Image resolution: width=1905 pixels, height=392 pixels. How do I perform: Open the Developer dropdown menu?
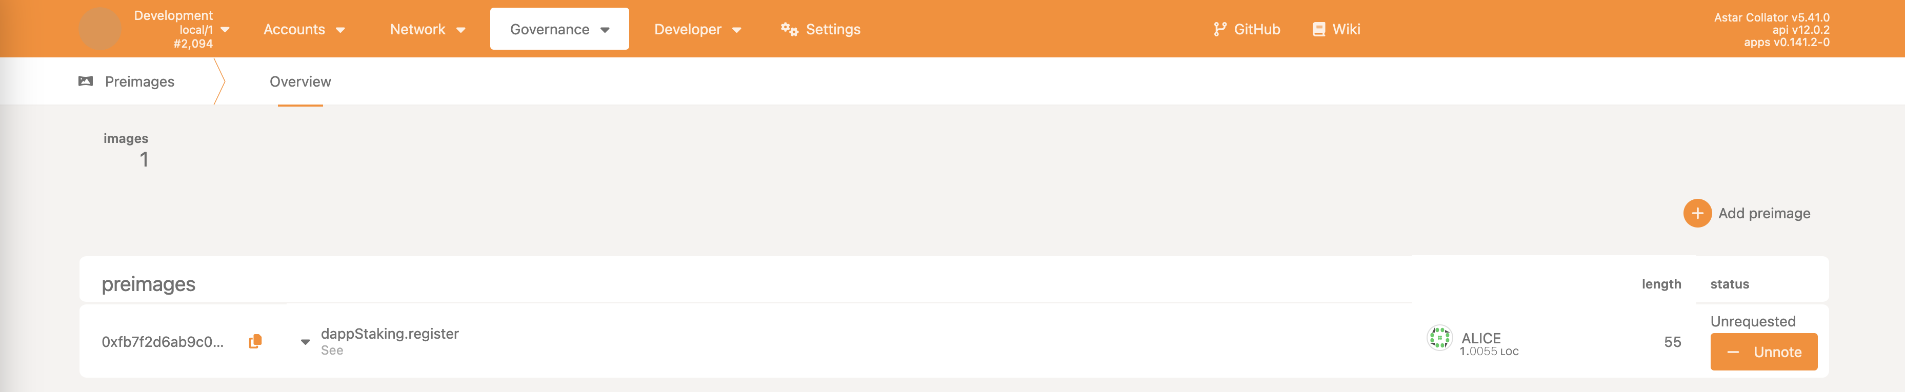coord(697,29)
